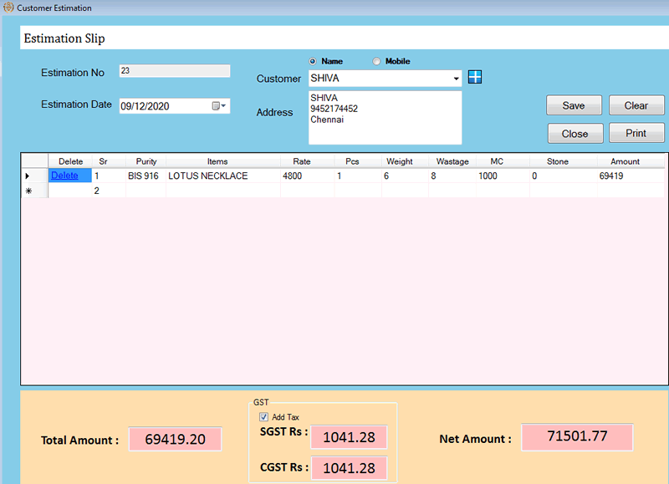
Task: Click the Clear button
Action: pos(636,105)
